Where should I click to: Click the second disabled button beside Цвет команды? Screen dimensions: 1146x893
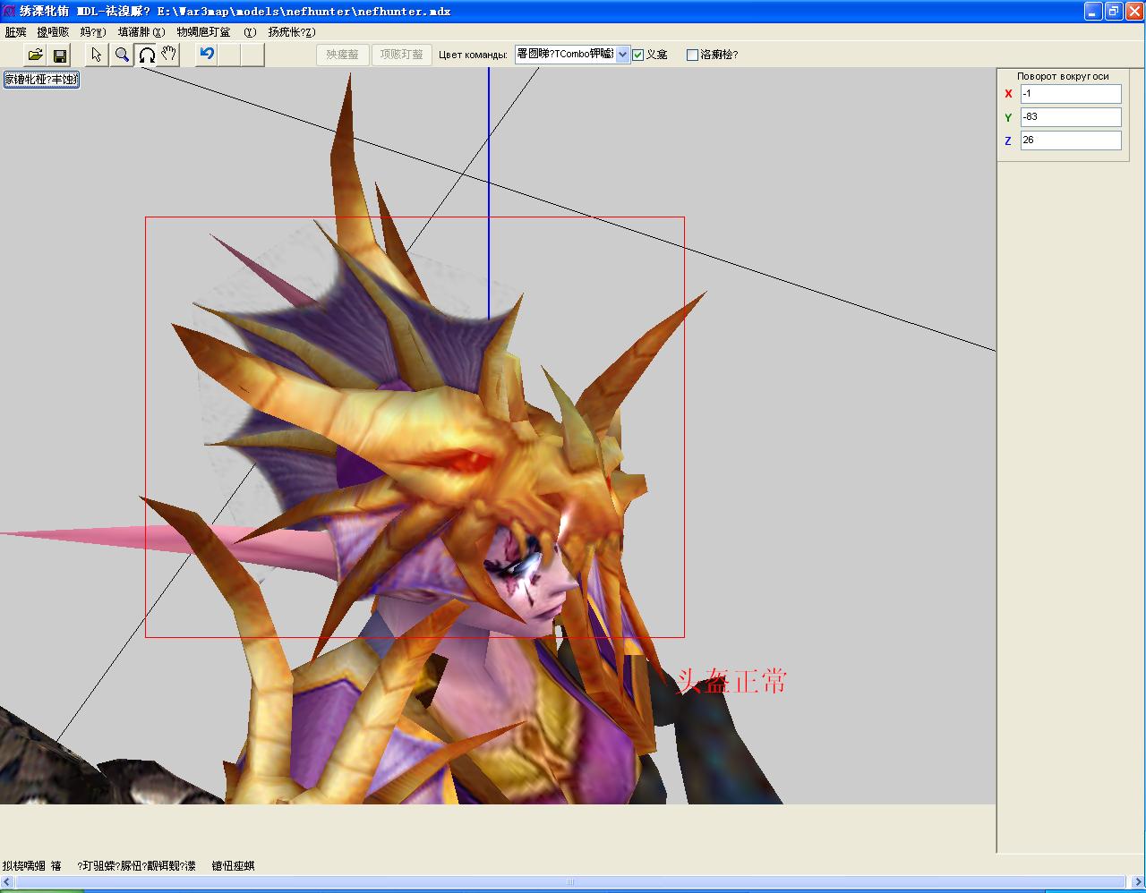tap(401, 55)
